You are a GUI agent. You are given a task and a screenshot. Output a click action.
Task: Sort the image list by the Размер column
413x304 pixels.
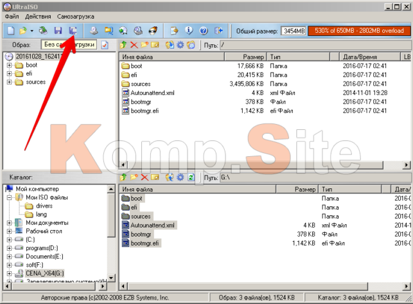coord(245,57)
